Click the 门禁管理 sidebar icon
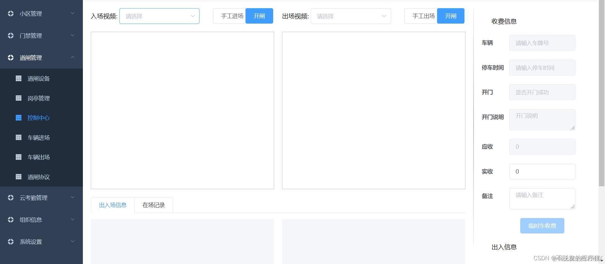This screenshot has height=264, width=605. (x=11, y=36)
